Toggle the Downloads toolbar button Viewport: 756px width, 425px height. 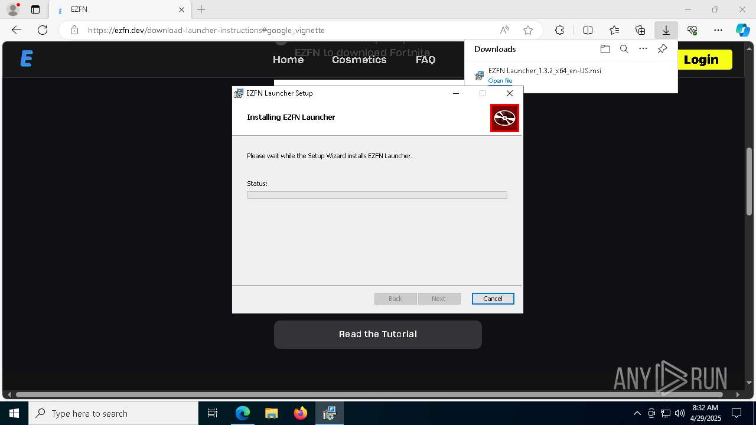click(666, 30)
